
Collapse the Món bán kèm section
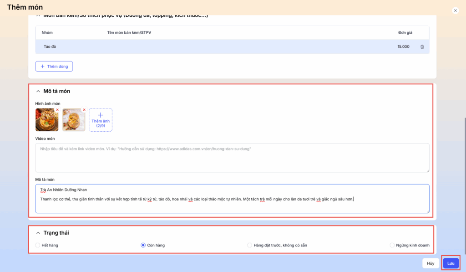[38, 16]
